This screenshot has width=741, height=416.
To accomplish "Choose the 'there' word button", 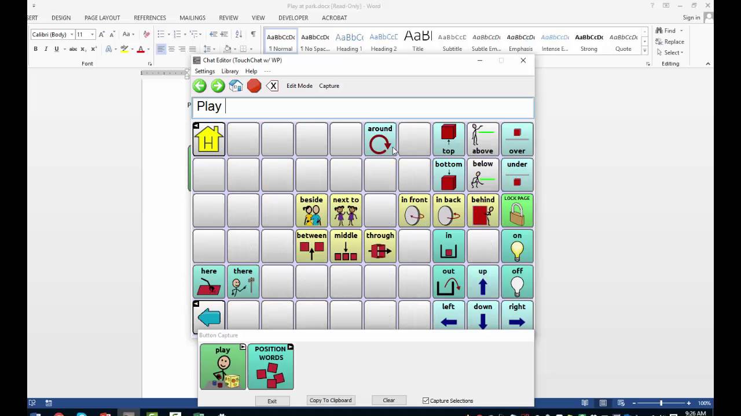I will [x=243, y=282].
